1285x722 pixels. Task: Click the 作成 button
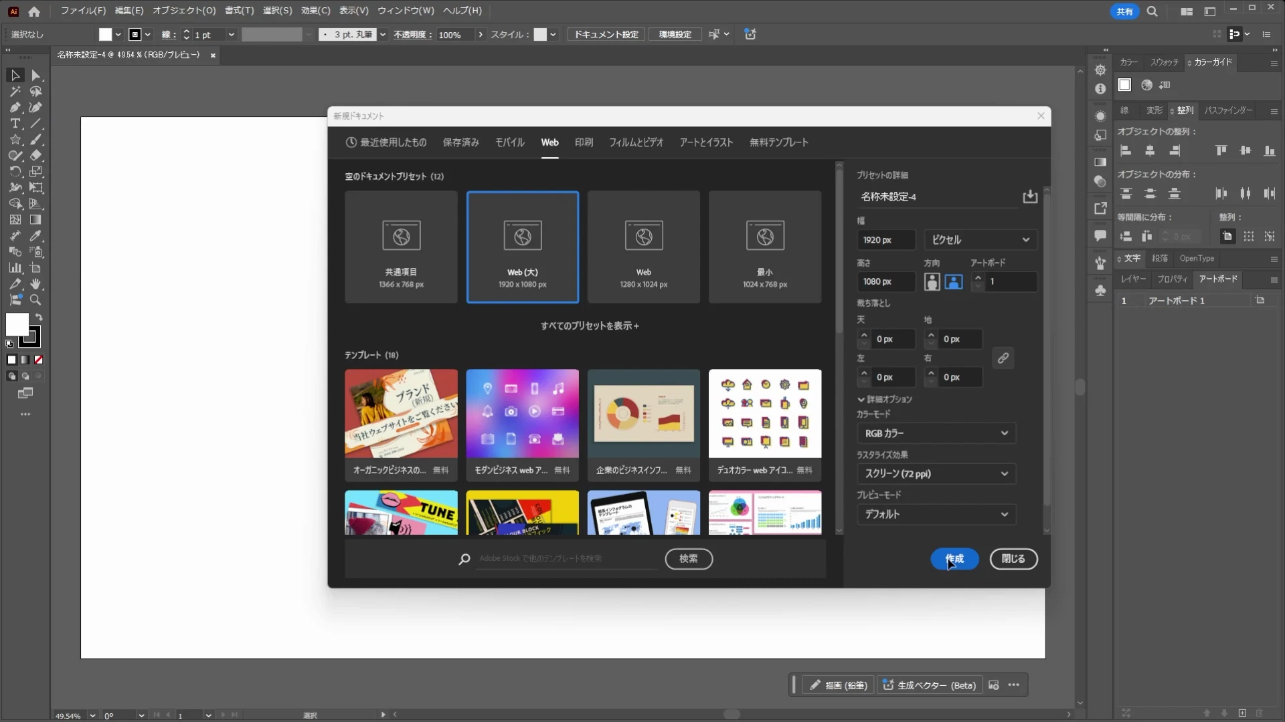coord(954,559)
